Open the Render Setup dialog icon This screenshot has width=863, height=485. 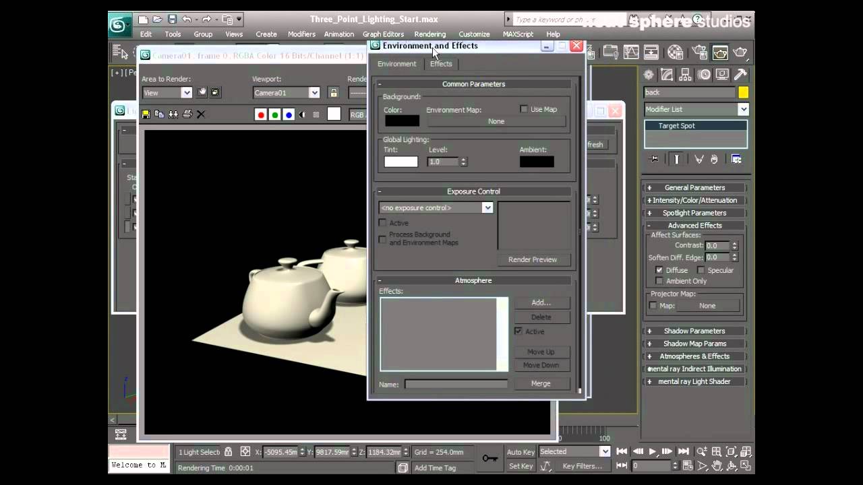[699, 53]
